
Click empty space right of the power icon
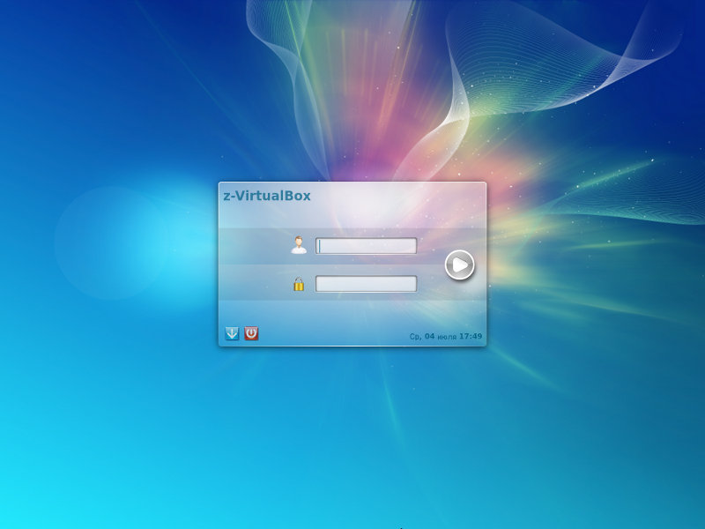click(326, 333)
